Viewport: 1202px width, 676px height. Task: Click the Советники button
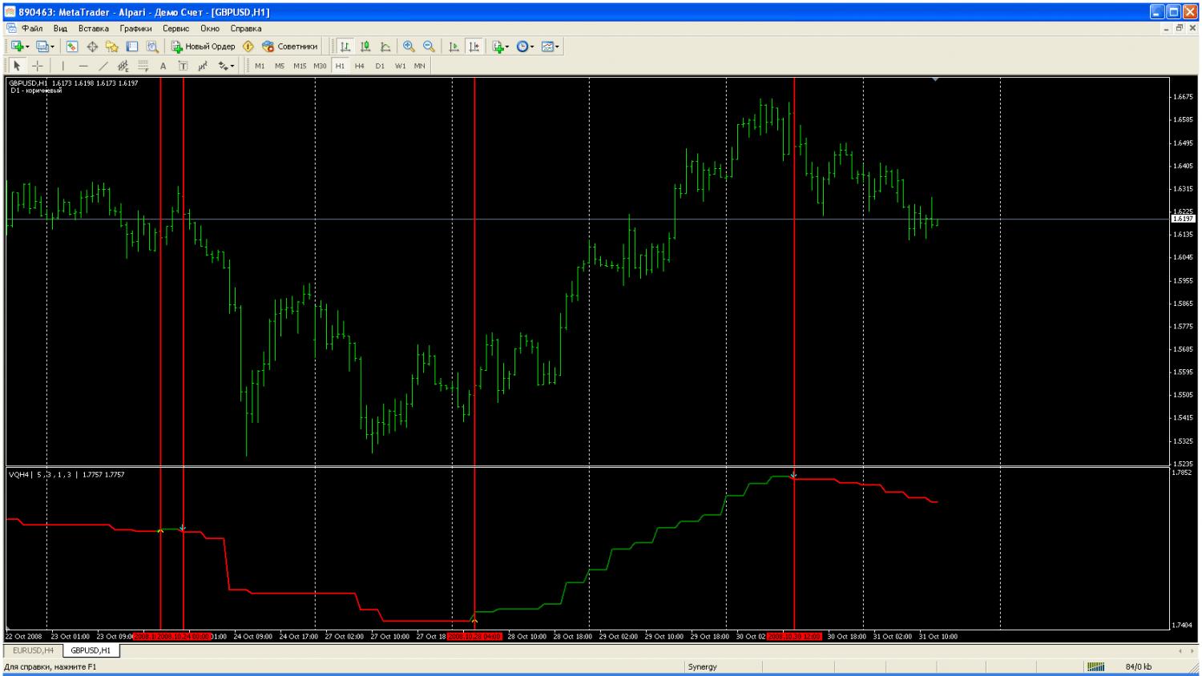[289, 46]
